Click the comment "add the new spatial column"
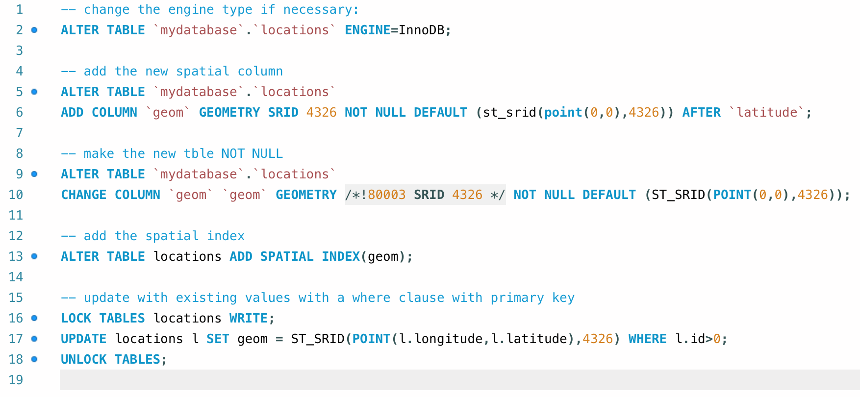Image resolution: width=860 pixels, height=397 pixels. pyautogui.click(x=172, y=71)
